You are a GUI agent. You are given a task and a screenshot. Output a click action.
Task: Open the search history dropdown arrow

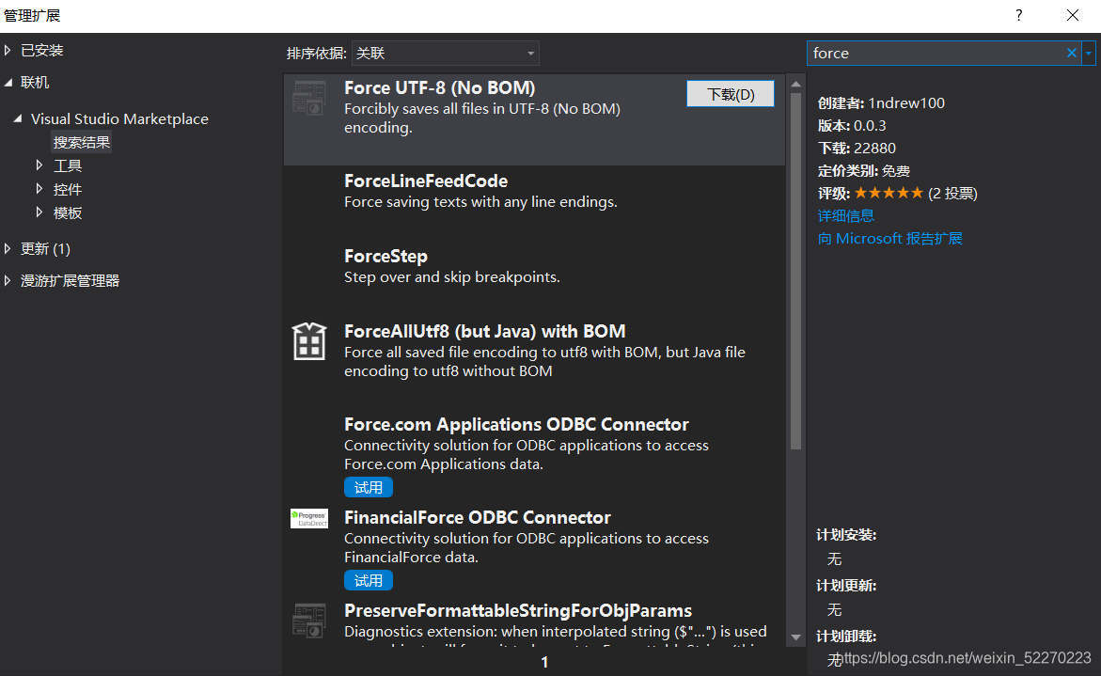pyautogui.click(x=1089, y=53)
